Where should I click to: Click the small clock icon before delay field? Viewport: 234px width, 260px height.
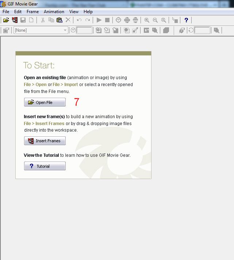pos(73,30)
